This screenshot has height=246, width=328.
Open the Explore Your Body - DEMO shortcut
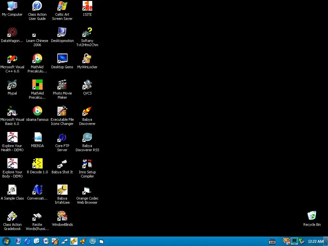pyautogui.click(x=12, y=168)
